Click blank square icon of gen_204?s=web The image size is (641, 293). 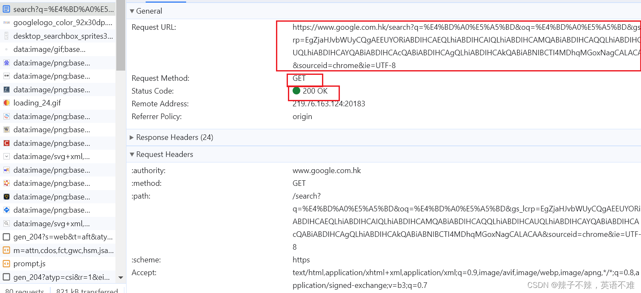pos(6,237)
